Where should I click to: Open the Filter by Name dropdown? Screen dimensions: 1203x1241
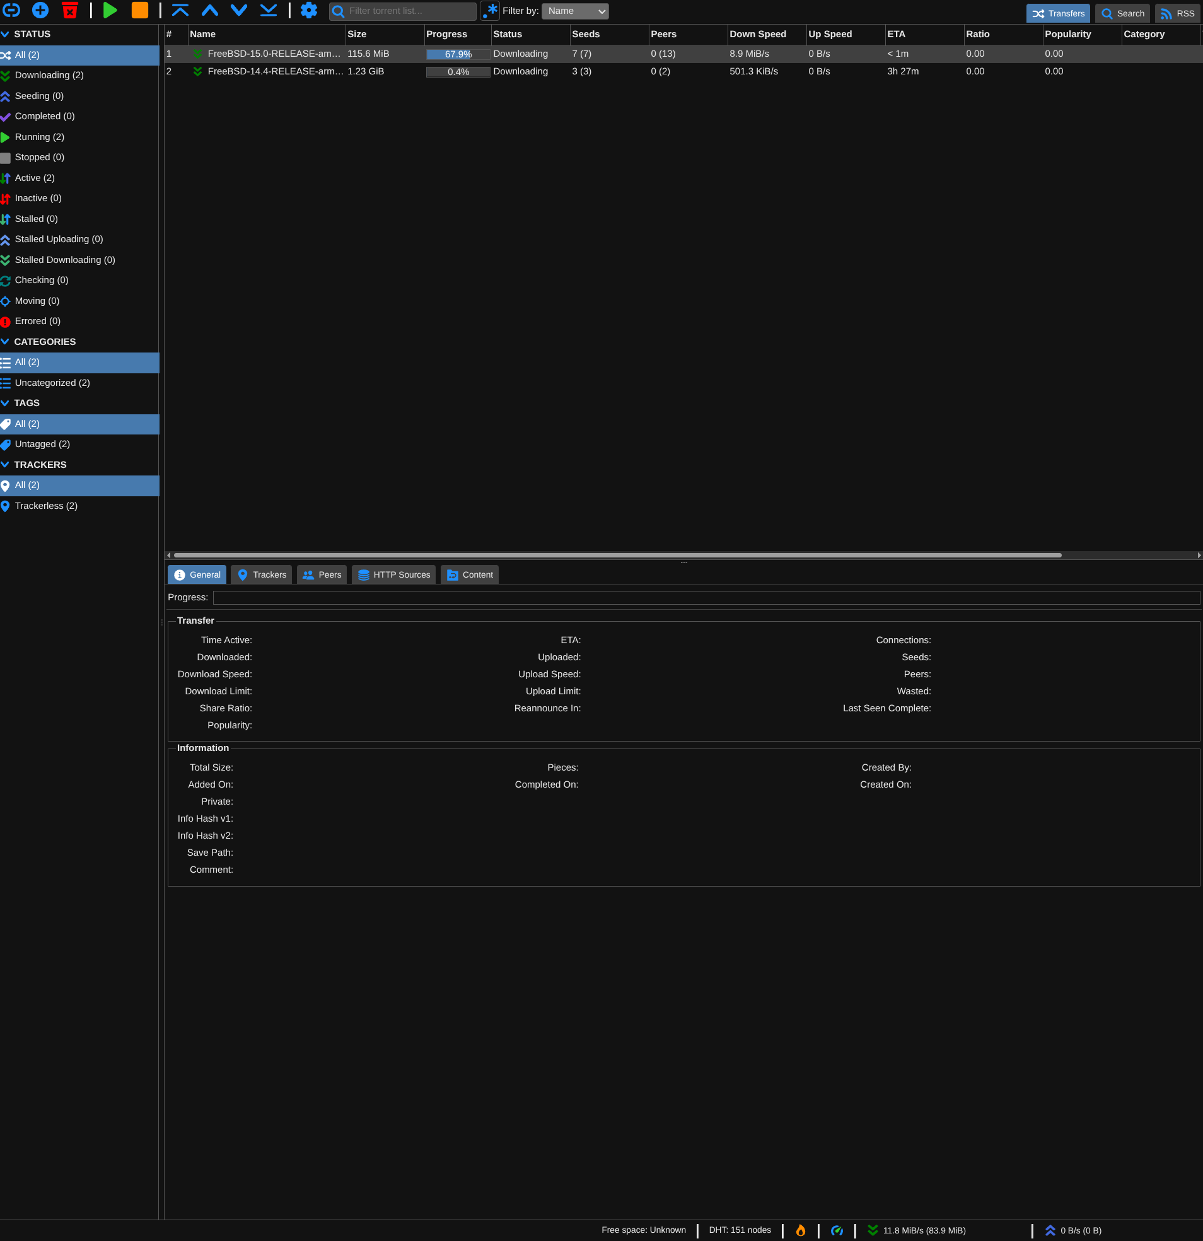point(575,11)
